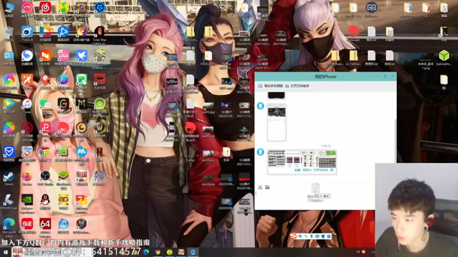Open the GeForce Experience desktop icon
This screenshot has height=257, width=458.
pos(27,203)
